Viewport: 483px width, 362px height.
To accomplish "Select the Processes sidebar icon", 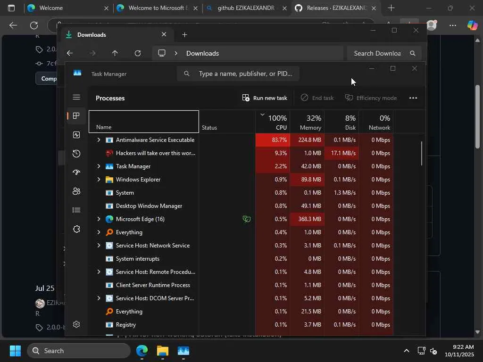I will (x=76, y=116).
